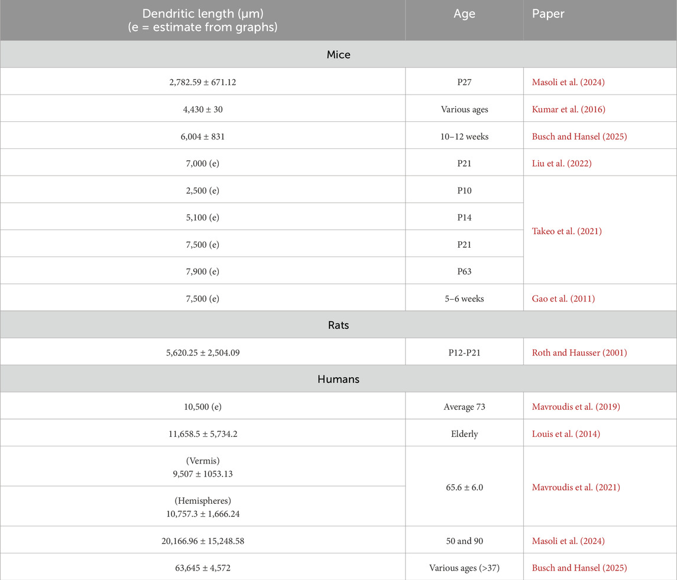677x580 pixels.
Task: Click the Gao et al. (2011) reference
Action: tap(563, 299)
